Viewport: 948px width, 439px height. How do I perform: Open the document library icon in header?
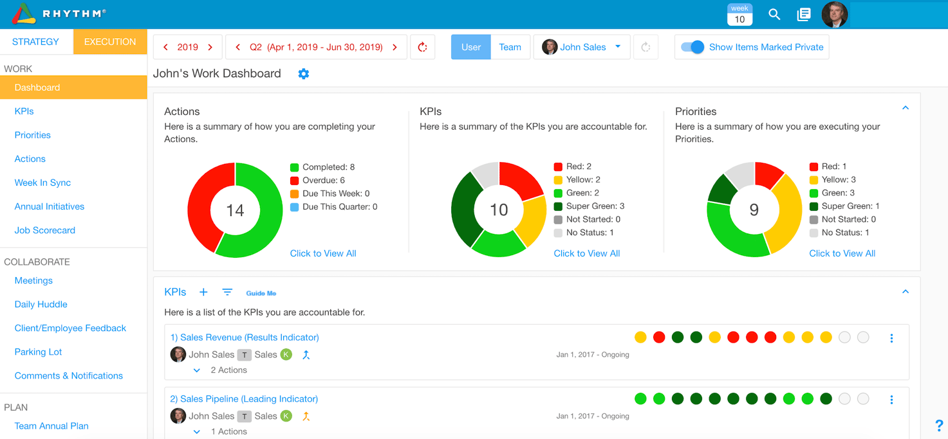tap(804, 14)
